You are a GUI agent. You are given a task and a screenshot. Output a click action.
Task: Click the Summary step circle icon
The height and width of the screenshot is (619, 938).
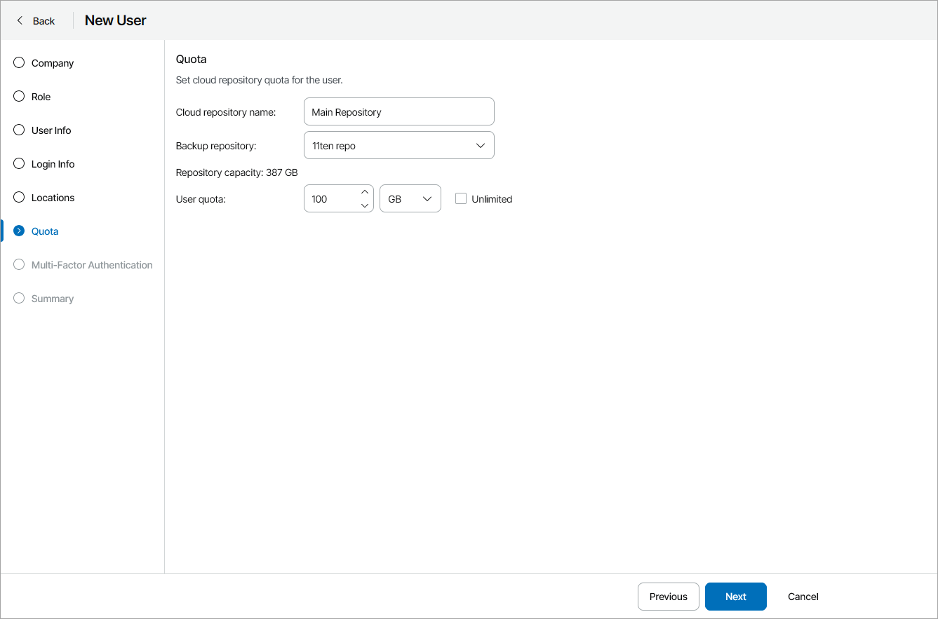pos(19,299)
